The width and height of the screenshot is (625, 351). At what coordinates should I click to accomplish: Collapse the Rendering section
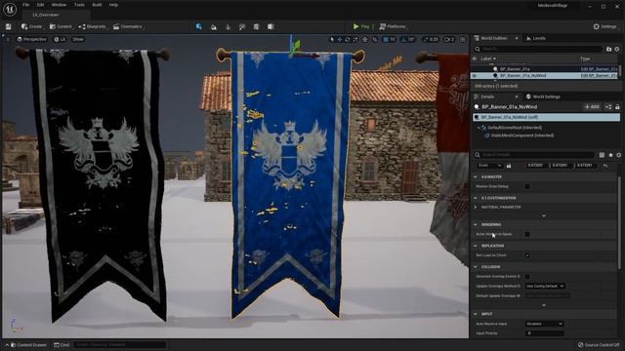476,224
